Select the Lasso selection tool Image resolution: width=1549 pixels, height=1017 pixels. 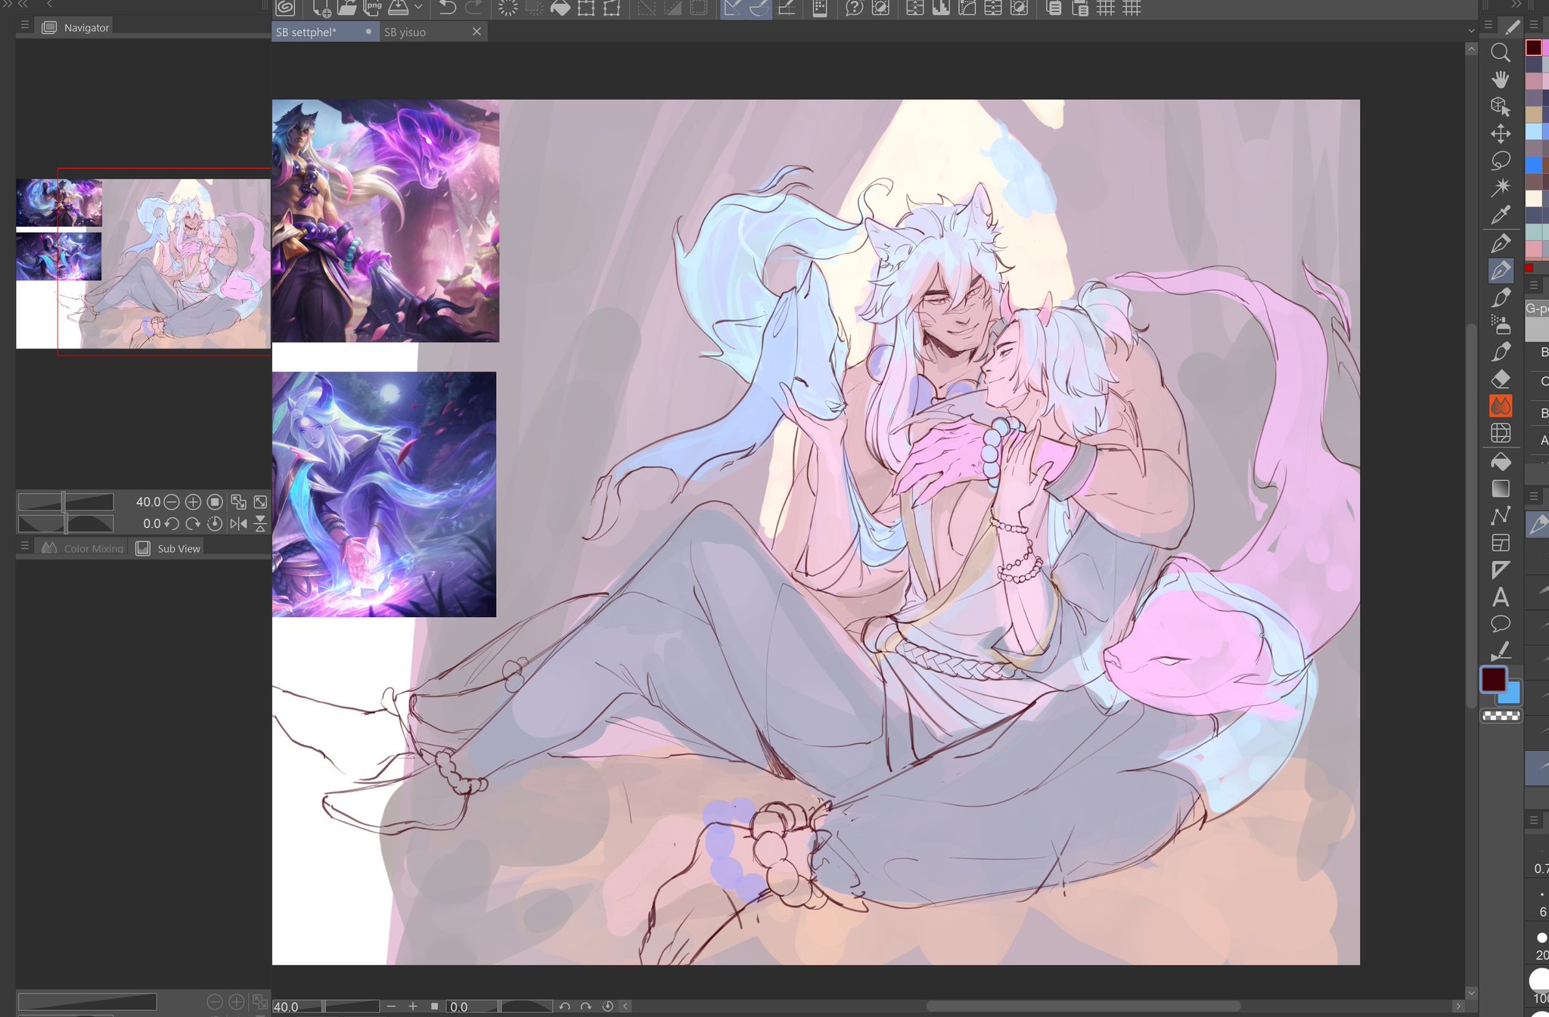(x=1501, y=160)
